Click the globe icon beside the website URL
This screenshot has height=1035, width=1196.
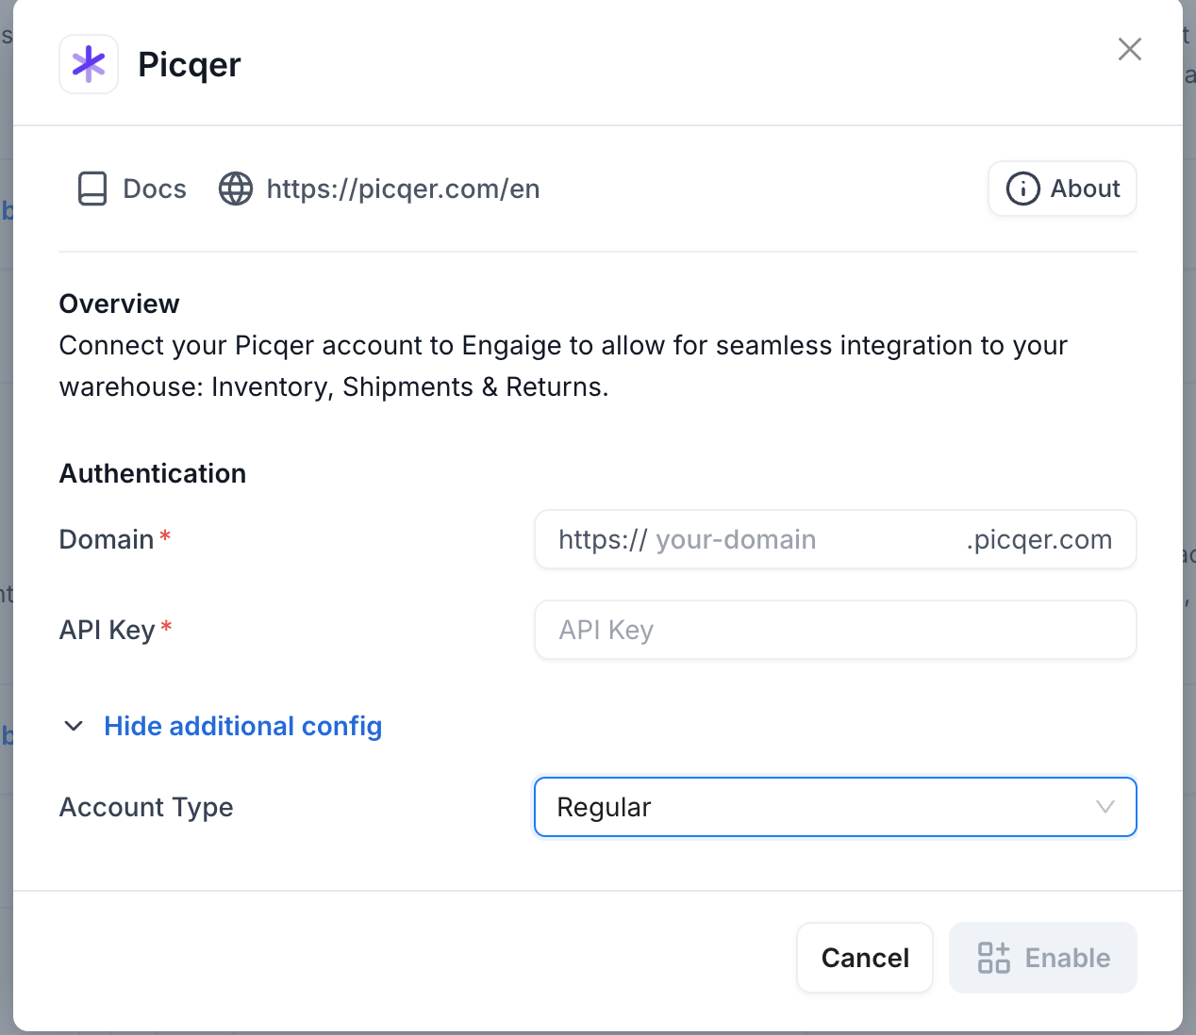(x=236, y=189)
